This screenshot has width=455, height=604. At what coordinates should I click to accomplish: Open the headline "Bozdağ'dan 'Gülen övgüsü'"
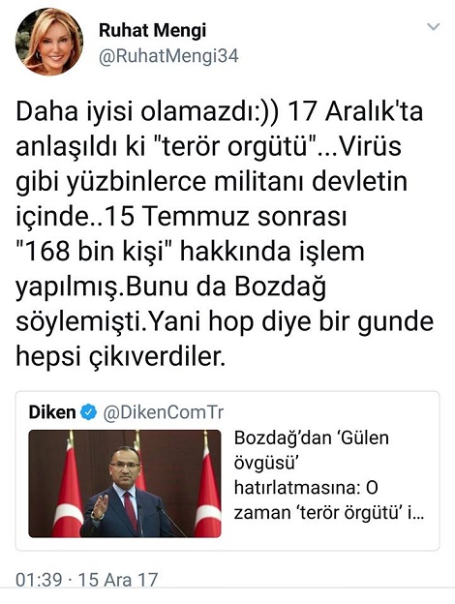[312, 450]
